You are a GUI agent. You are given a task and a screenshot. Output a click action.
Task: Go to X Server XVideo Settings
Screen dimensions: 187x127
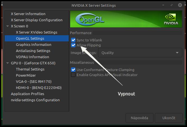pos(36,32)
